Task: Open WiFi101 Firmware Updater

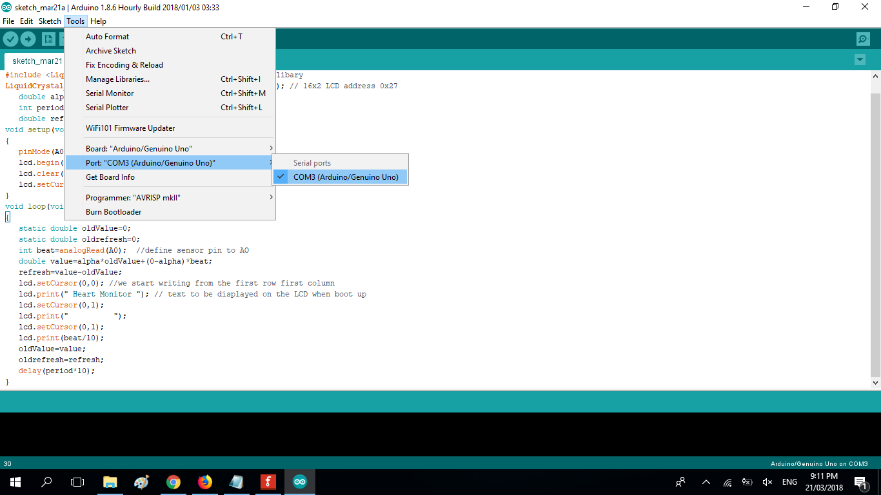Action: pos(170,128)
